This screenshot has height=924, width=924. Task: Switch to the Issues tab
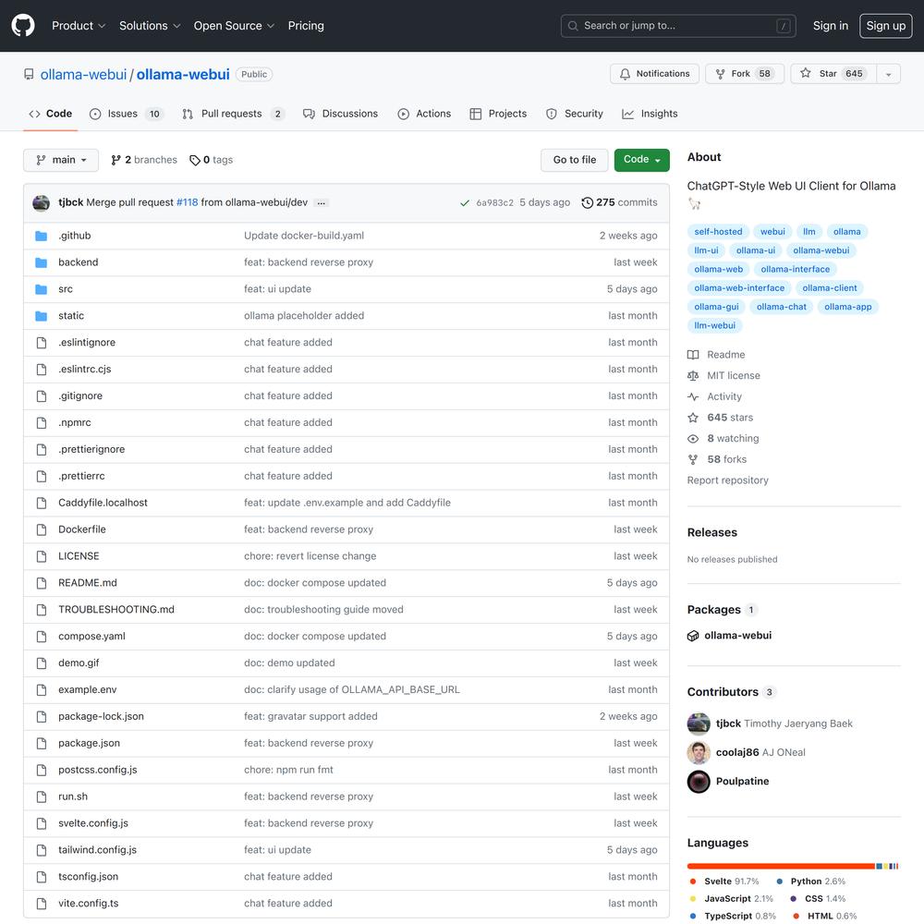(126, 114)
